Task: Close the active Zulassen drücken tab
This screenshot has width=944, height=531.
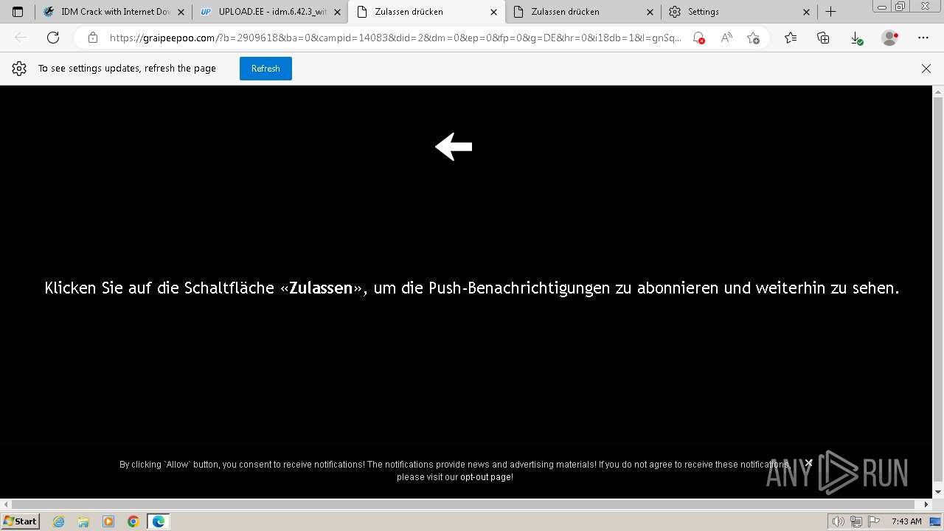Action: 493,12
